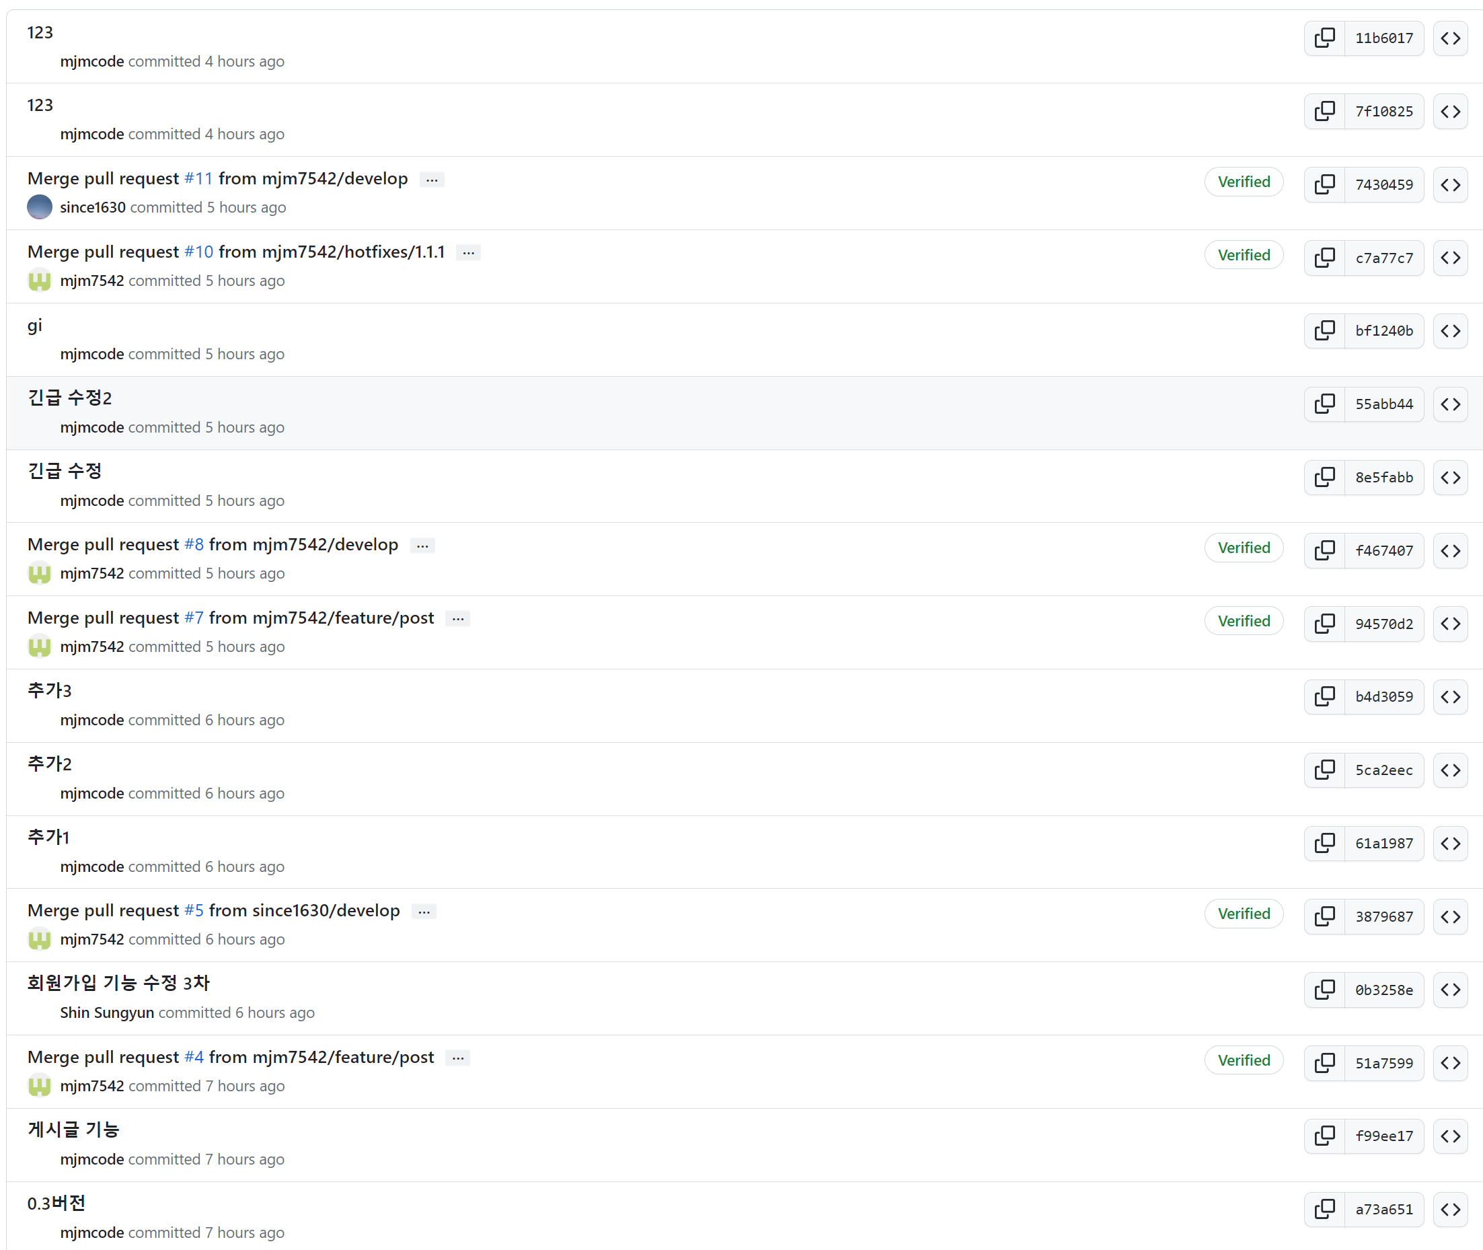Copy full SHA for commit f467407
The image size is (1483, 1250).
(1324, 550)
